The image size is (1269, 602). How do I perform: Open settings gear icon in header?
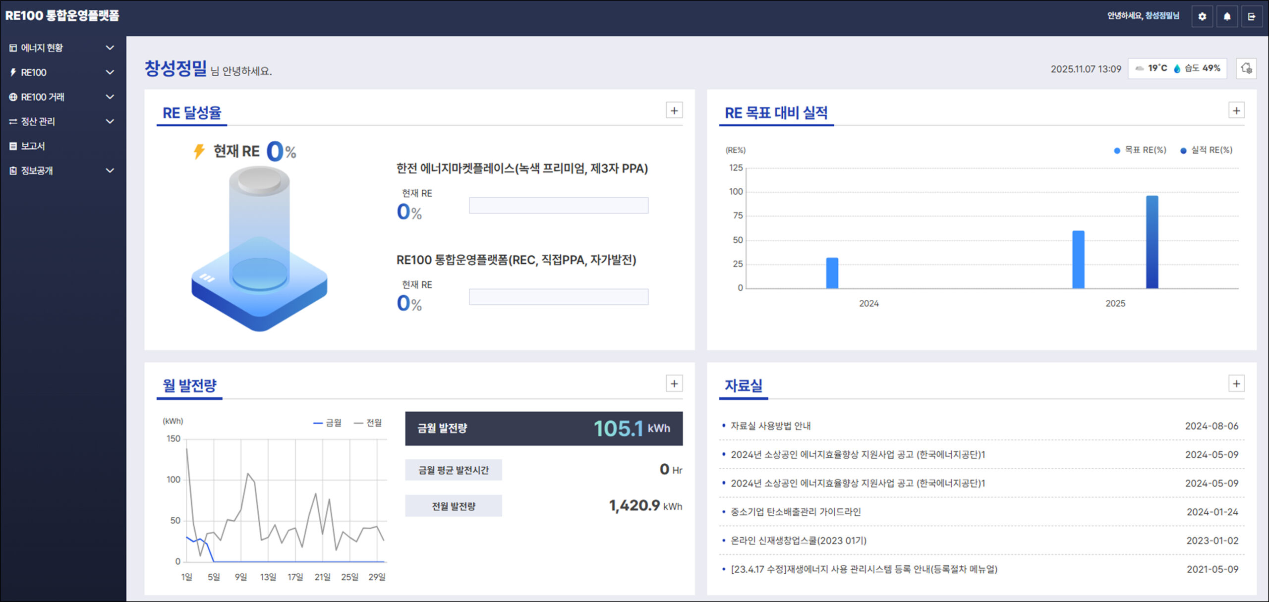(1202, 16)
